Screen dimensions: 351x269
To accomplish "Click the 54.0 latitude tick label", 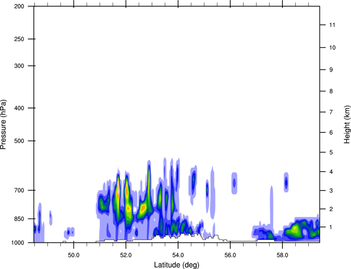I will pyautogui.click(x=178, y=255).
